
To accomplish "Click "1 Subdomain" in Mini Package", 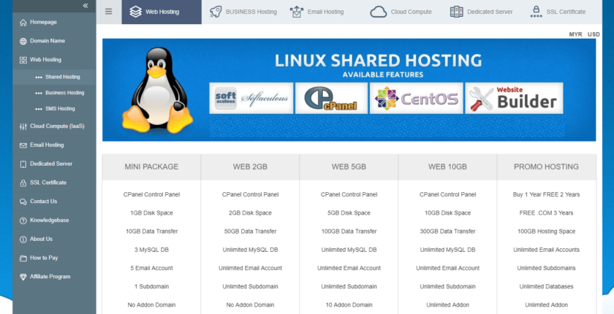I will tap(151, 286).
